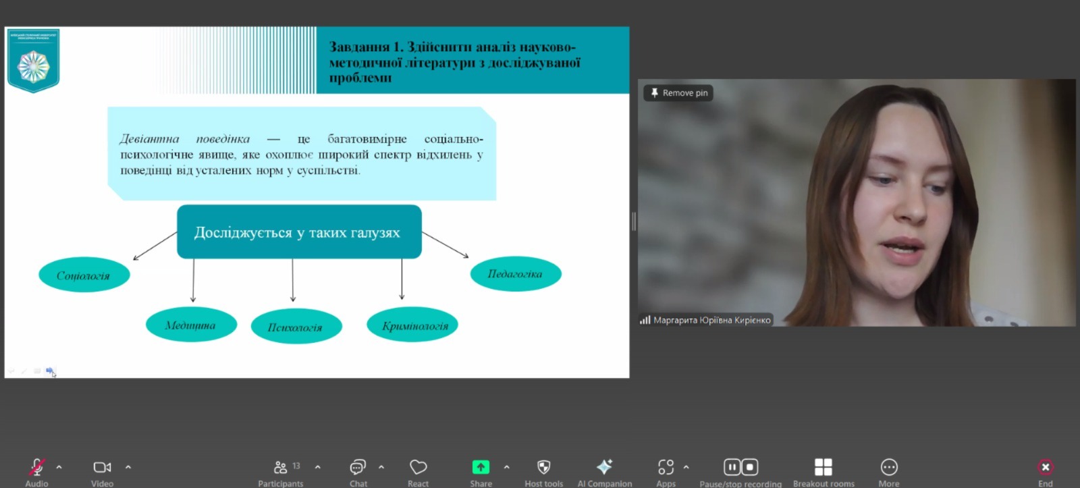
Task: Expand video options chevron next to Video
Action: coord(128,467)
